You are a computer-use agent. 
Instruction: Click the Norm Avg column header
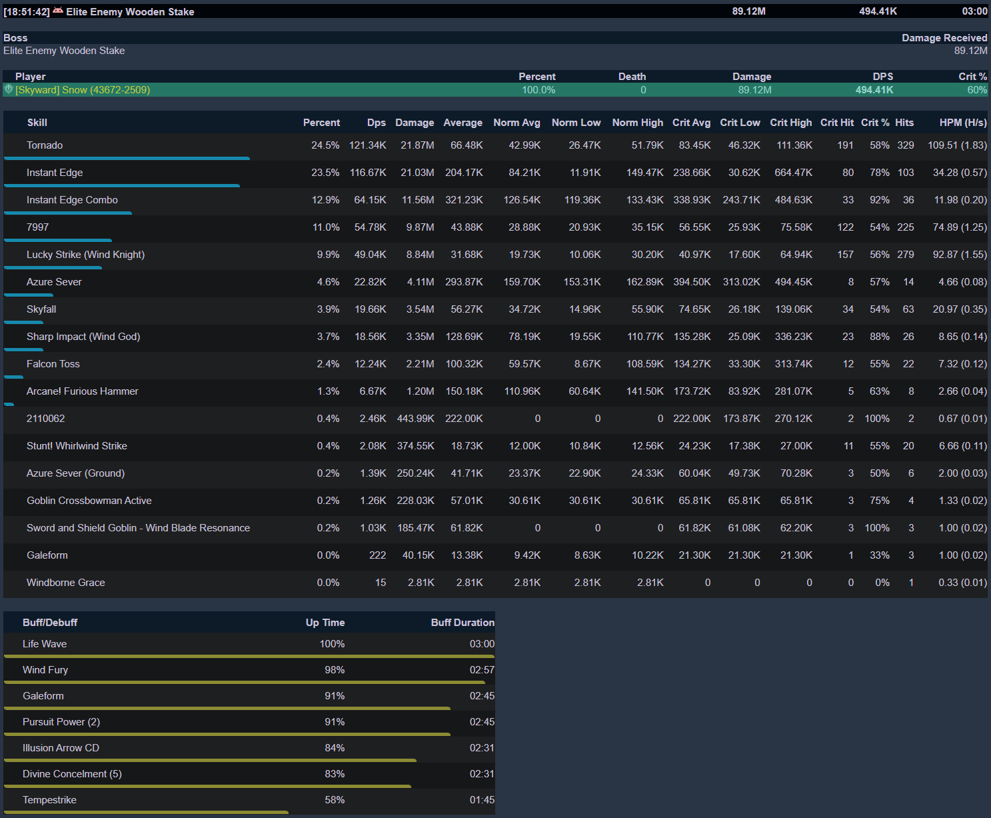516,123
